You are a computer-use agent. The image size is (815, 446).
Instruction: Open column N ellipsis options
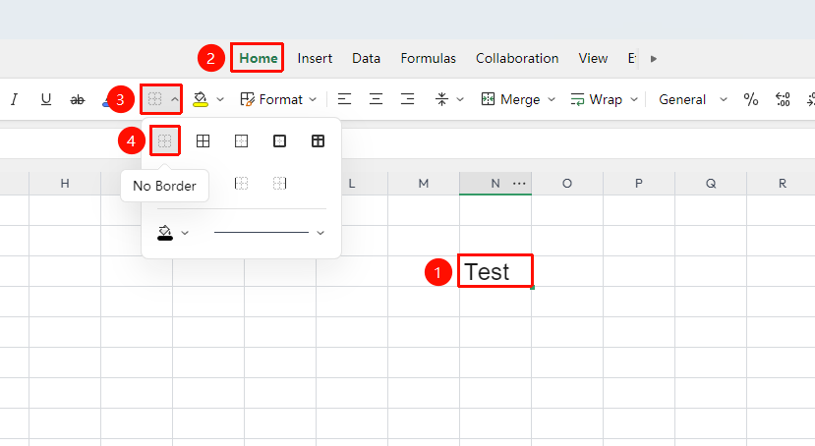coord(519,184)
